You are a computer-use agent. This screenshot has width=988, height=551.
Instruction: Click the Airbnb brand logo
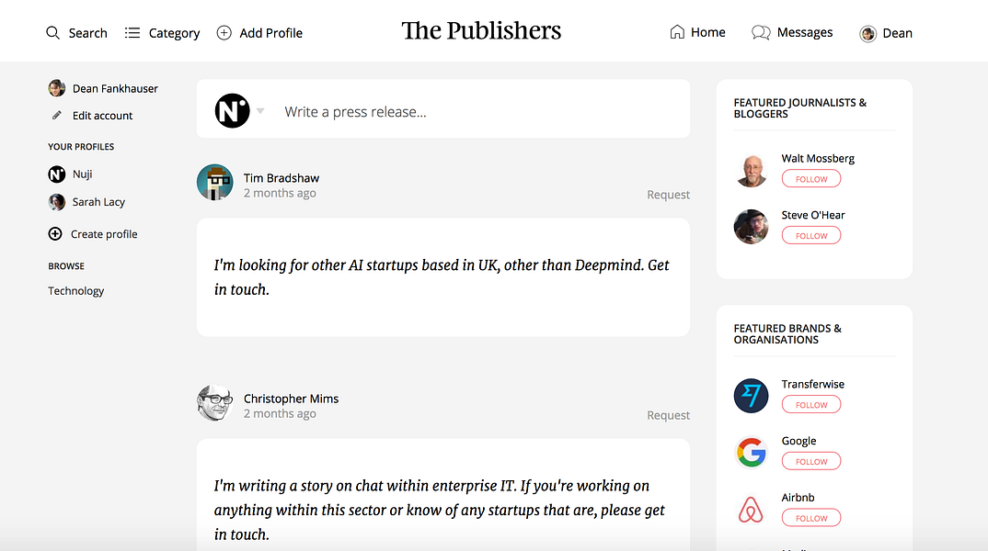tap(751, 508)
